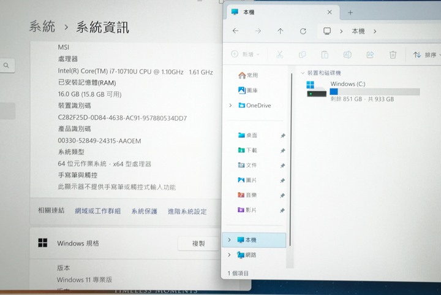Go to 系統 breadcrumb in Settings

coord(42,26)
